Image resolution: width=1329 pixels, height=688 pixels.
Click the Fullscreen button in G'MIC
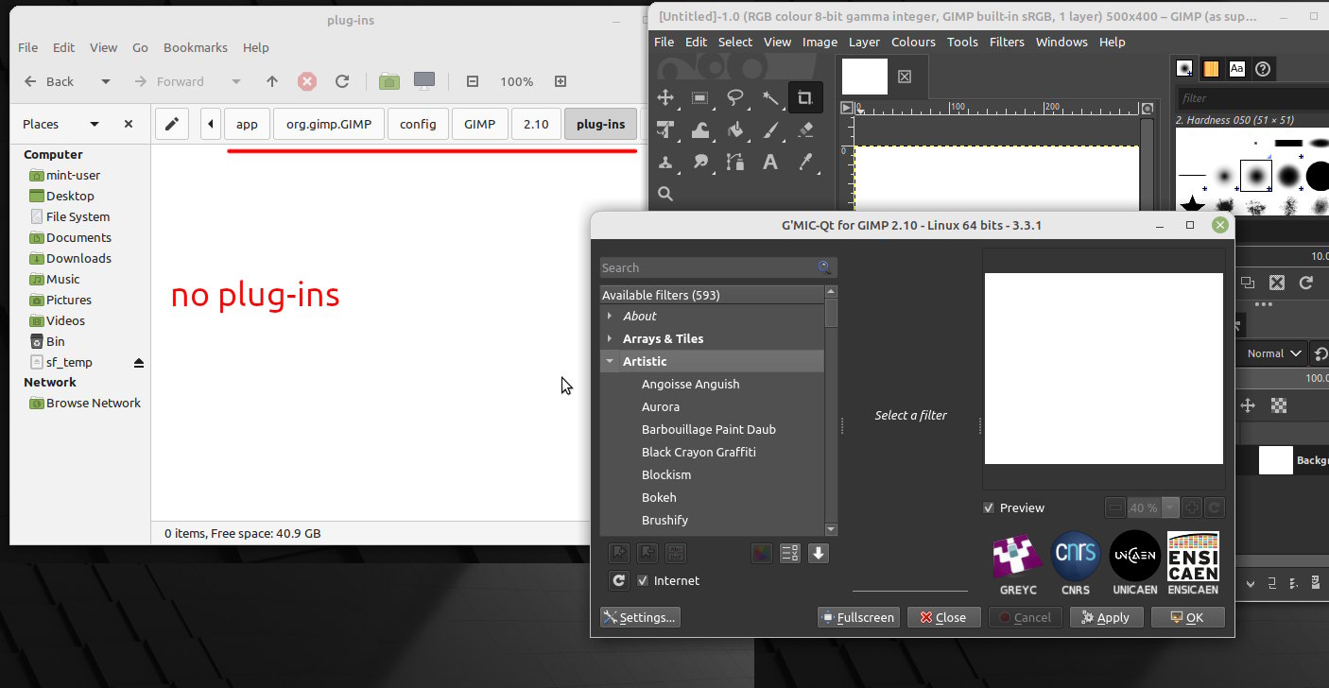pyautogui.click(x=858, y=617)
